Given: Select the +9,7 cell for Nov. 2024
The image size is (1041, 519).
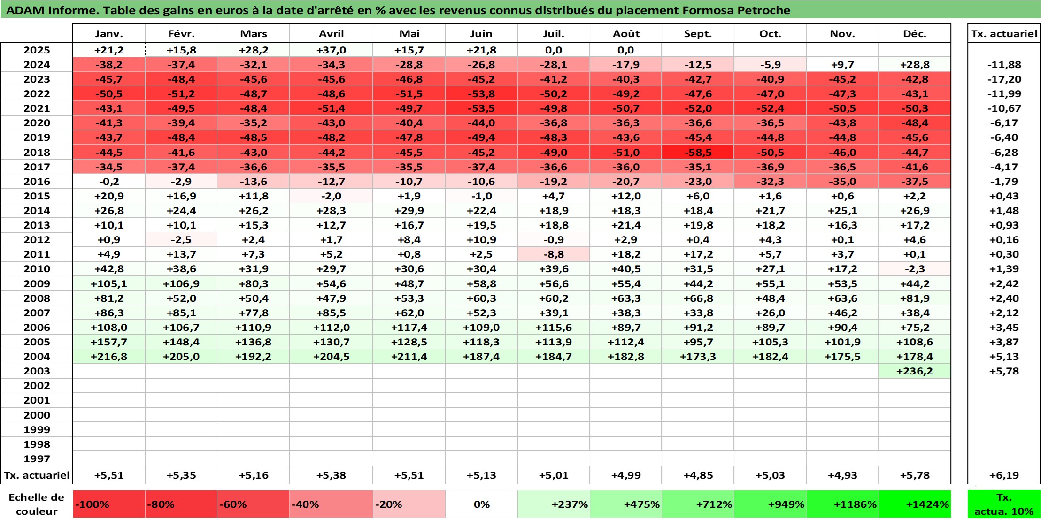Looking at the screenshot, I should coord(842,65).
